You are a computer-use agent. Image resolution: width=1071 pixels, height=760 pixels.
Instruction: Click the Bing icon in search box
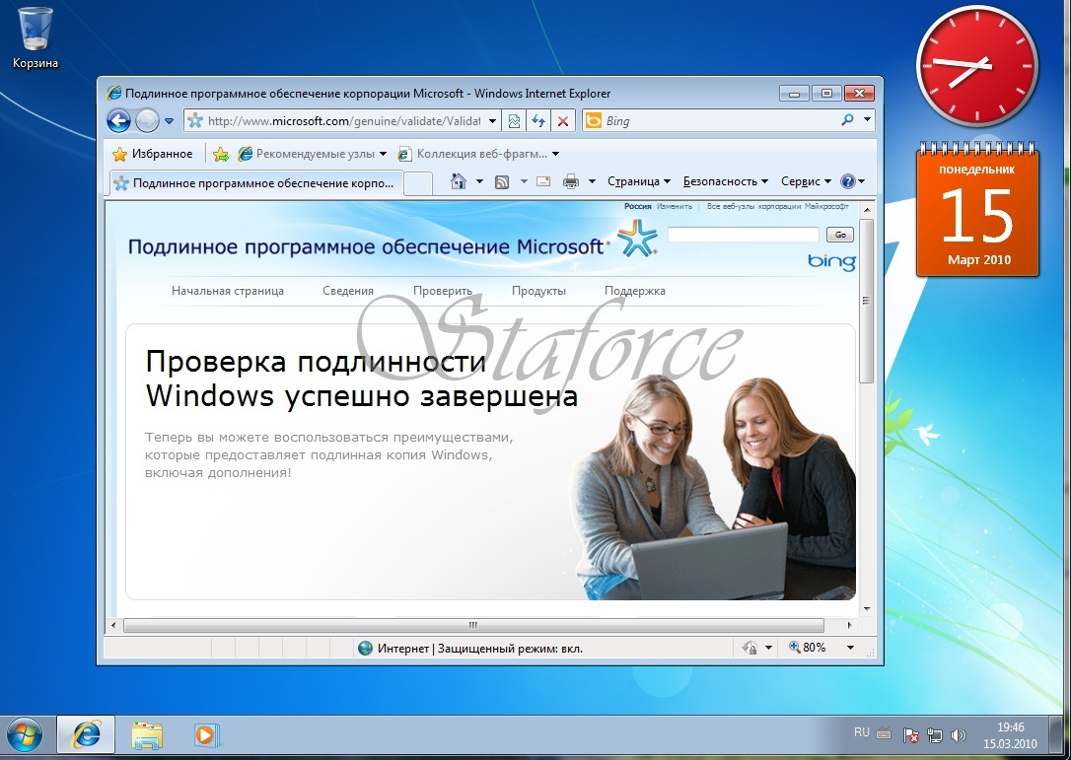[593, 120]
